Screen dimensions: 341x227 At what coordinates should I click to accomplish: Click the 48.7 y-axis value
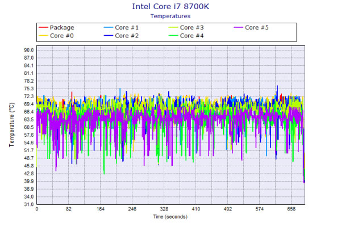point(29,158)
